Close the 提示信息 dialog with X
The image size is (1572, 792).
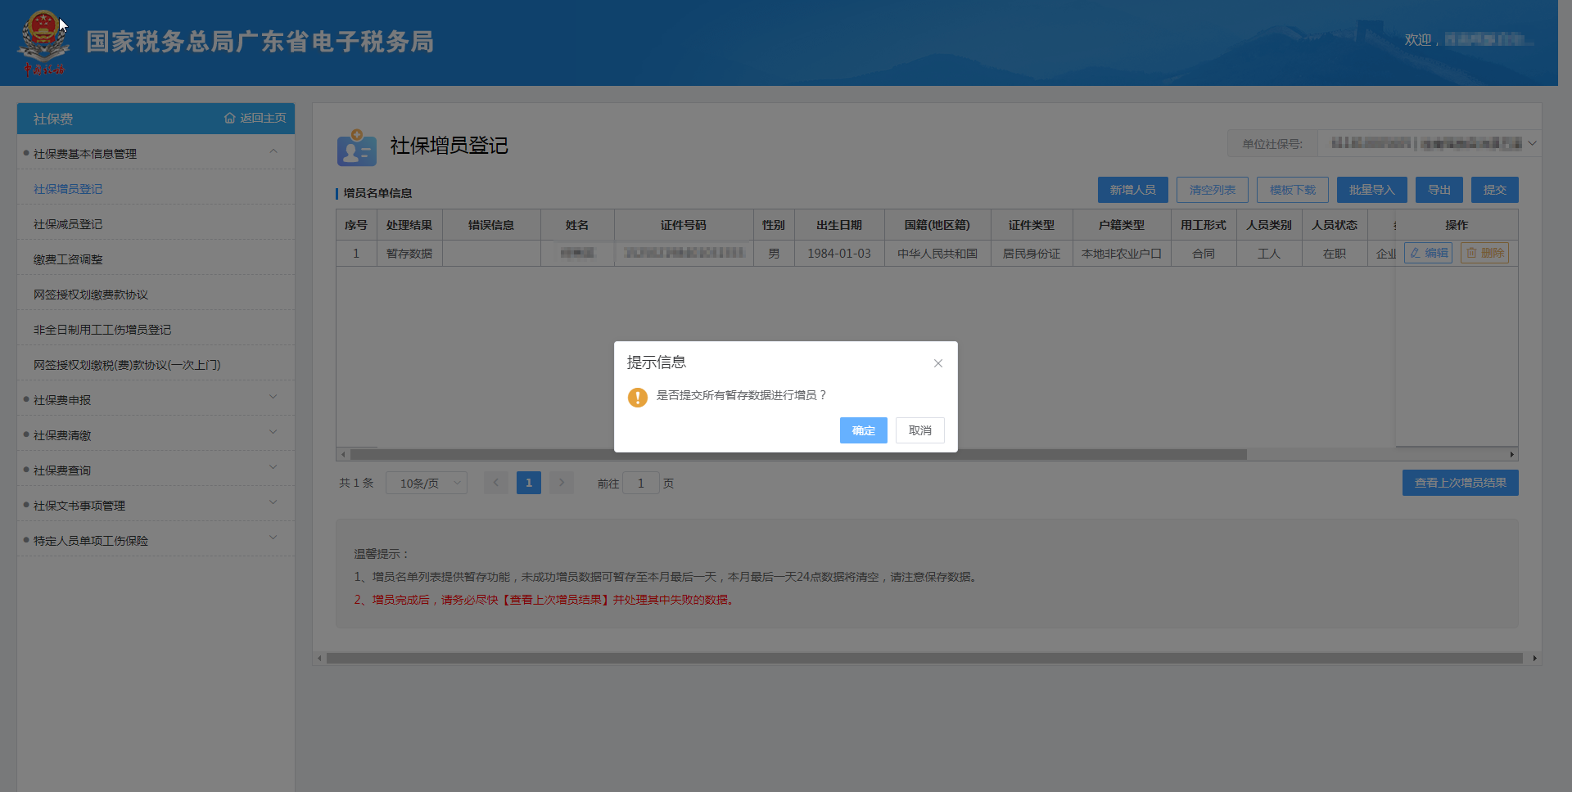(938, 363)
